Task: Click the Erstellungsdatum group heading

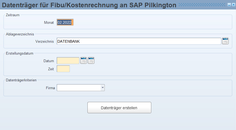Action: point(19,53)
